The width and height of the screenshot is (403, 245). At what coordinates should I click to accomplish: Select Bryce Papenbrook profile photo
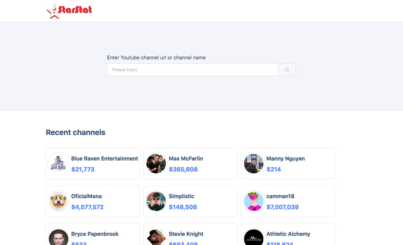pyautogui.click(x=59, y=237)
